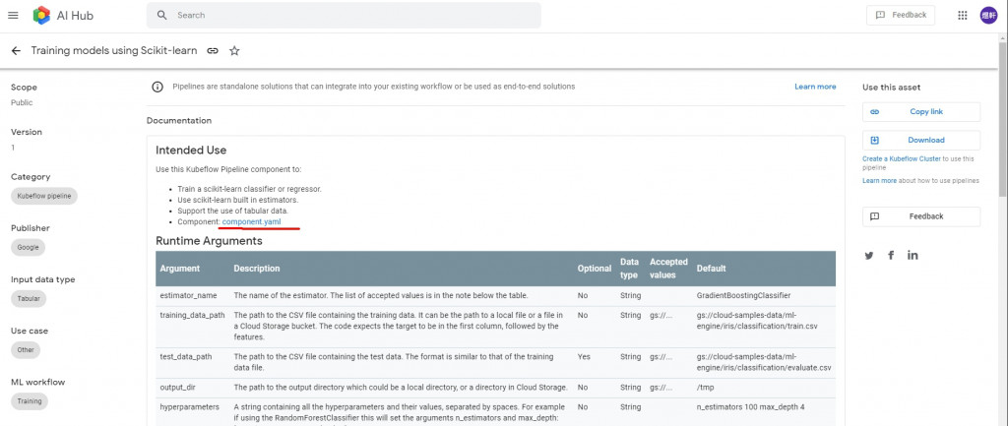Share on Twitter icon

pos(869,255)
